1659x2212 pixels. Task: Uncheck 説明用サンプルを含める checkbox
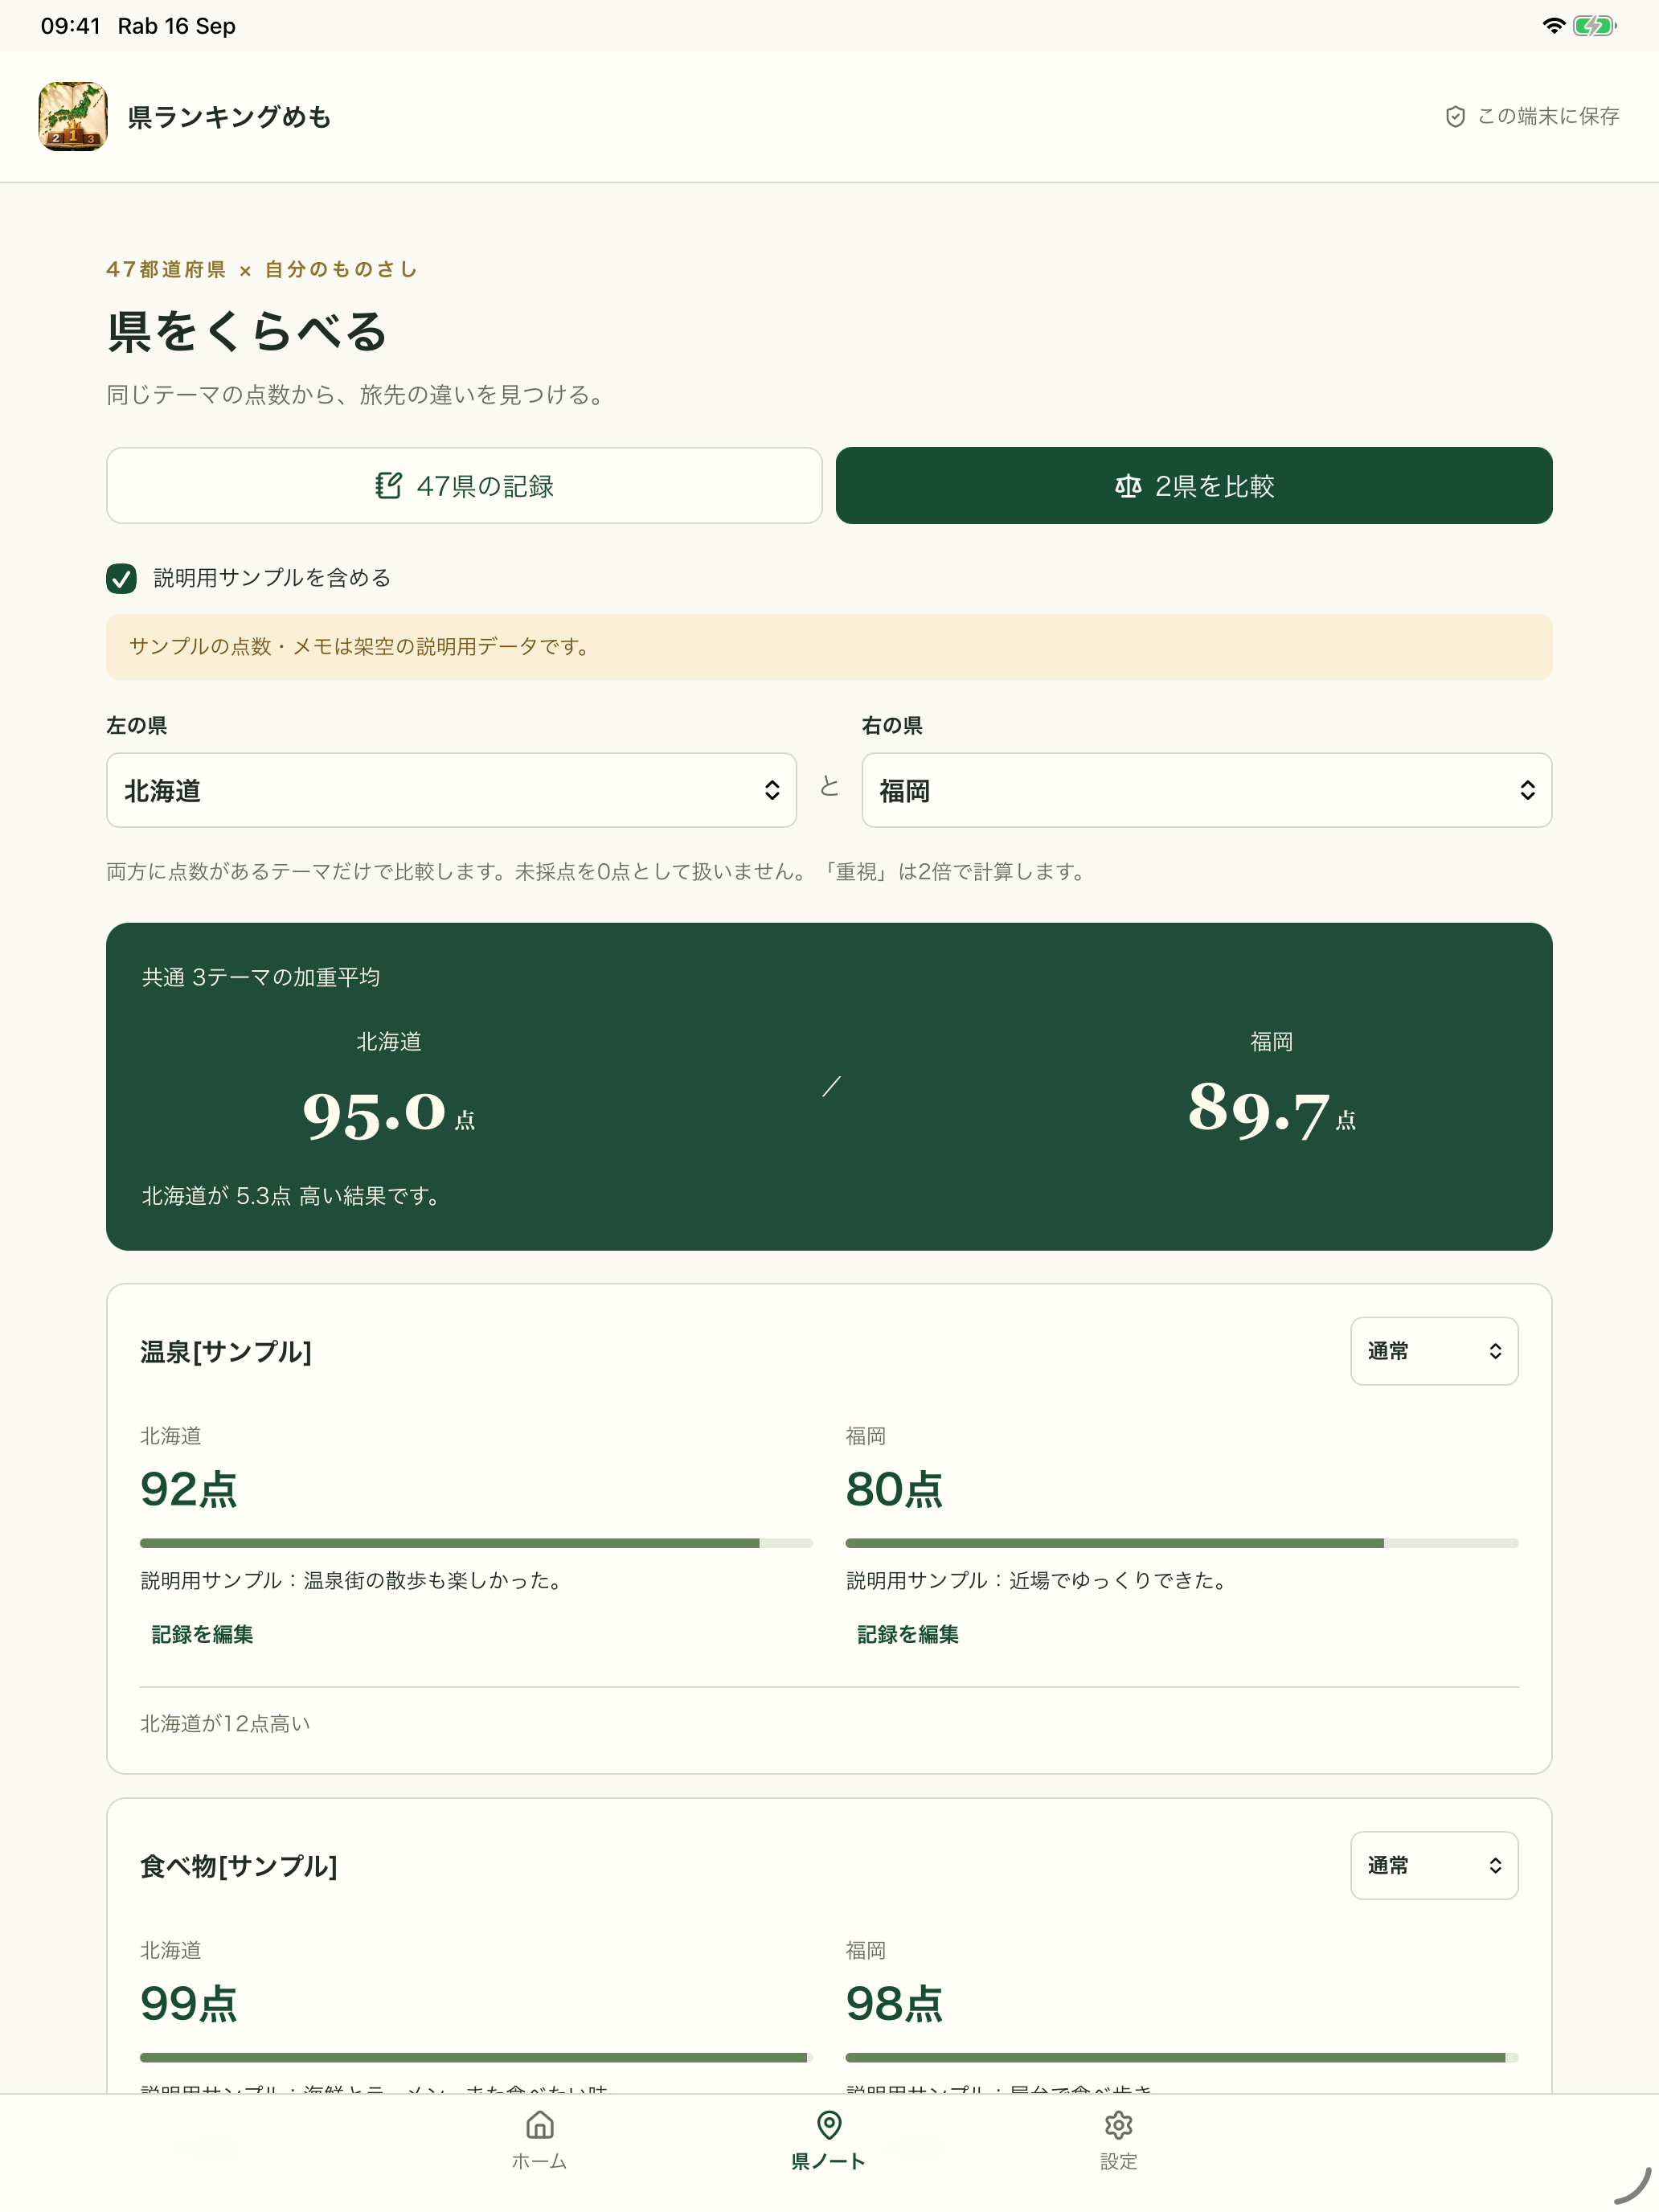click(x=121, y=578)
